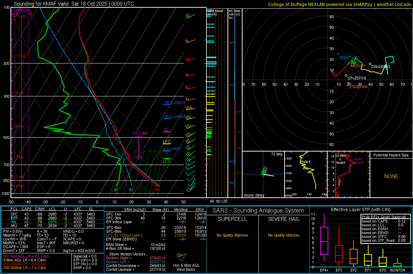Click the green LCL level label
The image size is (413, 274).
[167, 161]
